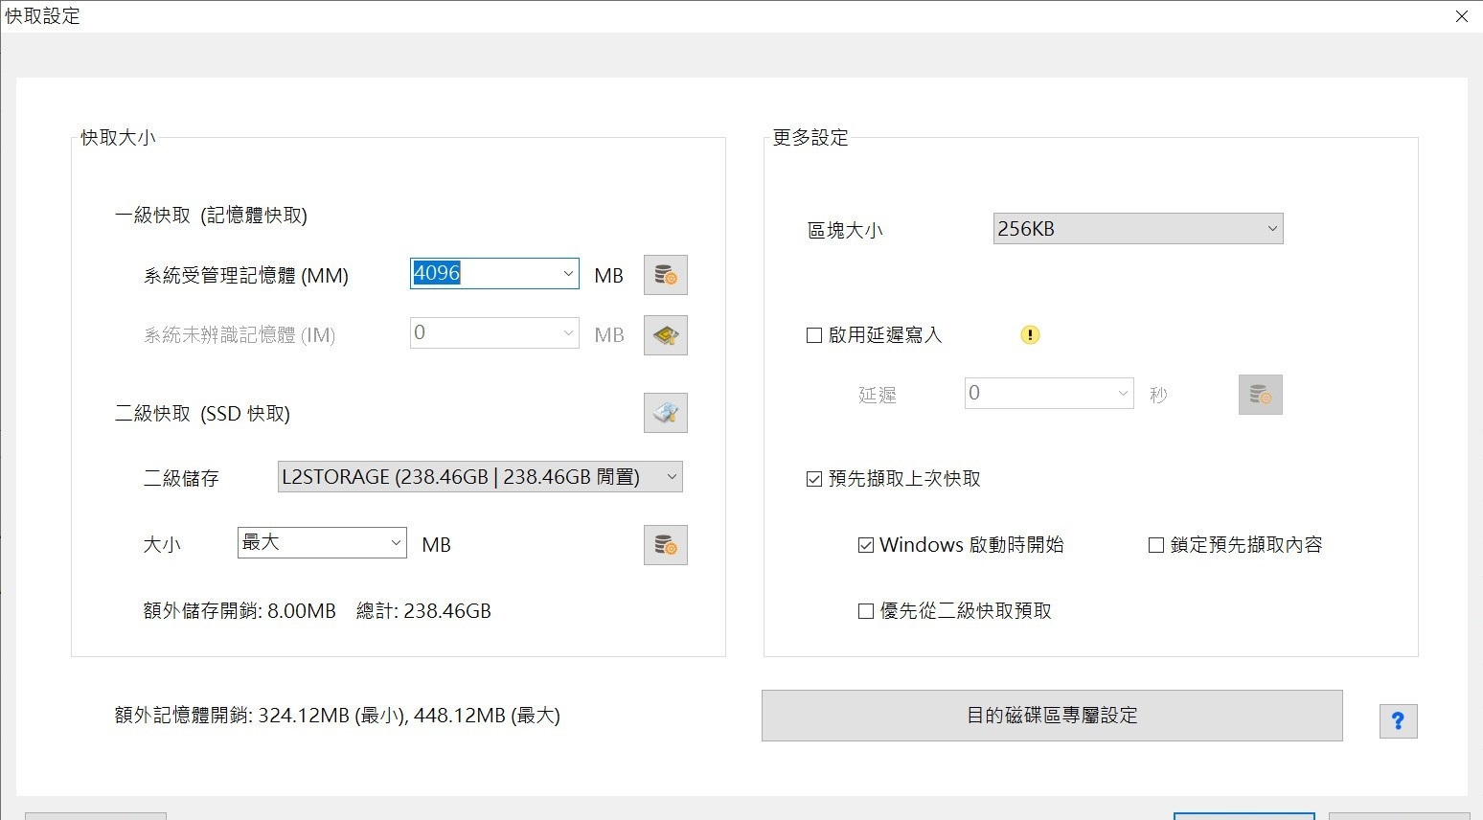Check the 鎖定預先擷取內容 box
Image resolution: width=1483 pixels, height=820 pixels.
pyautogui.click(x=1156, y=545)
